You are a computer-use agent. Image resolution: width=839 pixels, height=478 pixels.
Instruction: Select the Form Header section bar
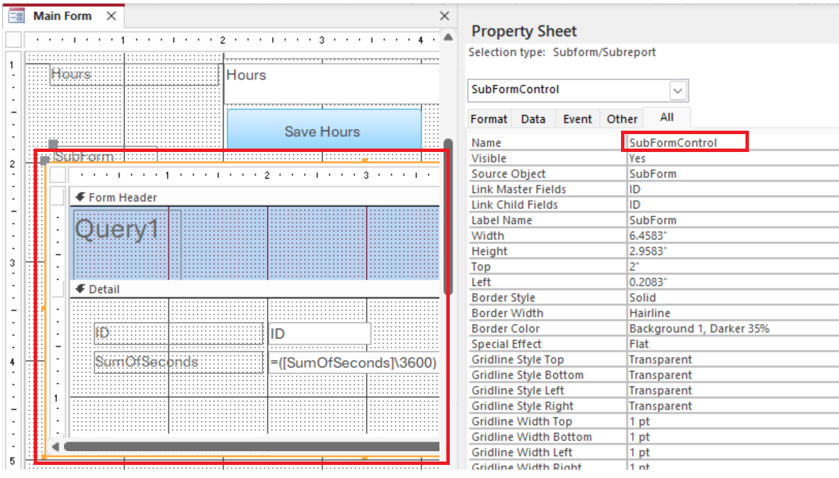point(254,197)
